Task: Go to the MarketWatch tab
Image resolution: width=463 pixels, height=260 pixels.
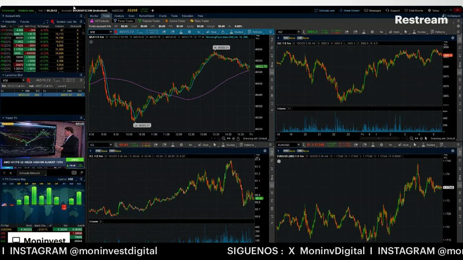Action: 146,16
